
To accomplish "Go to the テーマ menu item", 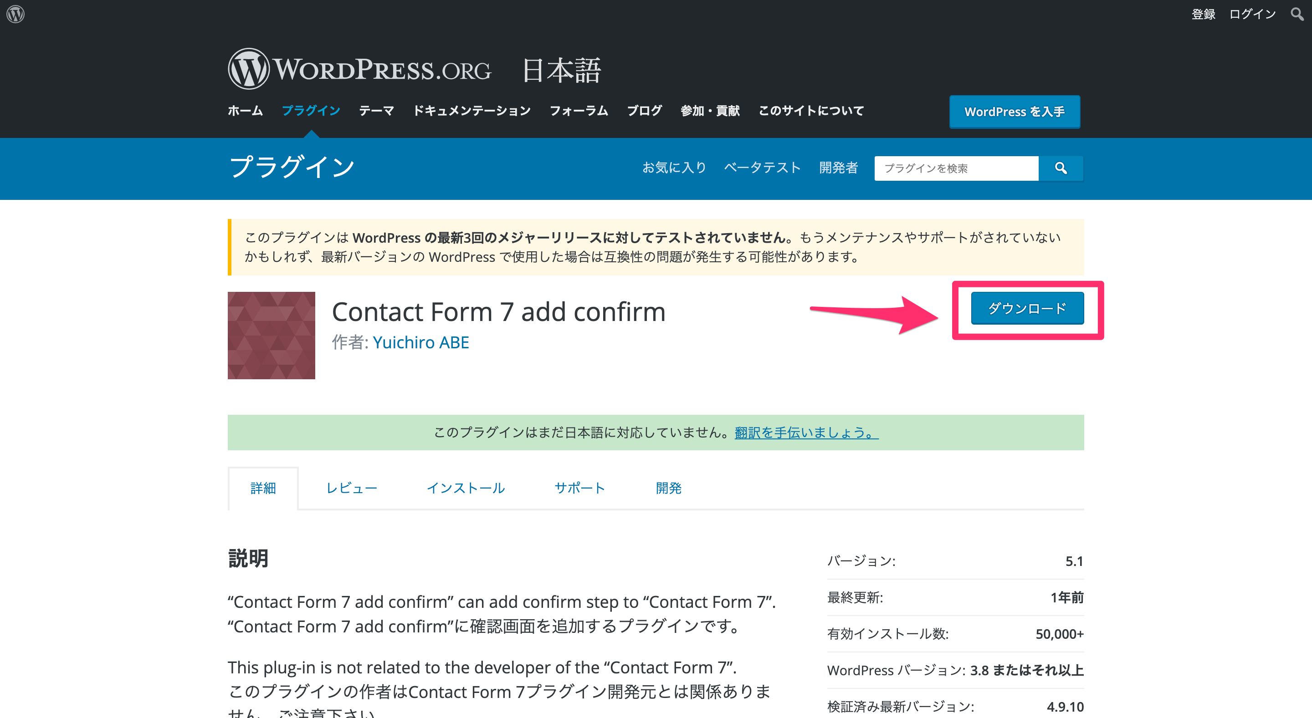I will click(x=376, y=111).
